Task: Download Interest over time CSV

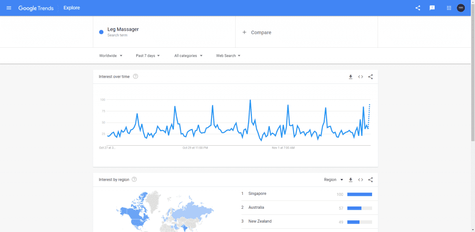Action: pyautogui.click(x=351, y=77)
